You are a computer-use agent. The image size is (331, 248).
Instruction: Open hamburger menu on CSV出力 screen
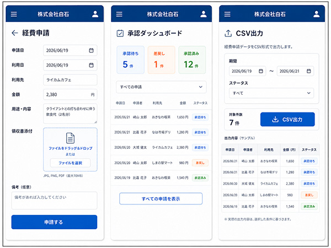coord(227,14)
